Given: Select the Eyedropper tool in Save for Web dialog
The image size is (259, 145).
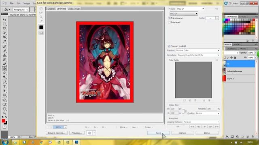Looking at the screenshot, I should [41, 21].
